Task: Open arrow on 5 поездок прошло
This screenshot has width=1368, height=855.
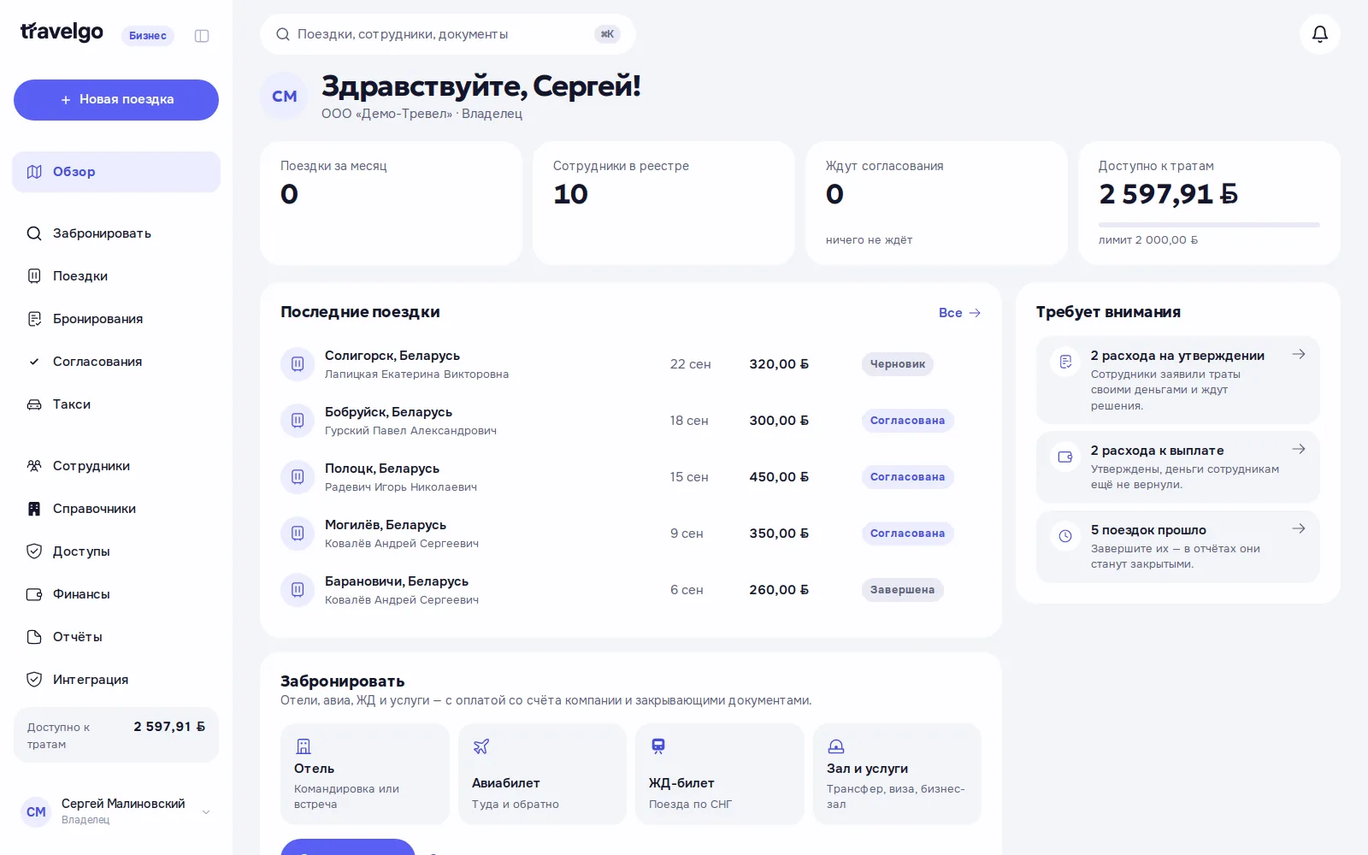Action: [1299, 528]
